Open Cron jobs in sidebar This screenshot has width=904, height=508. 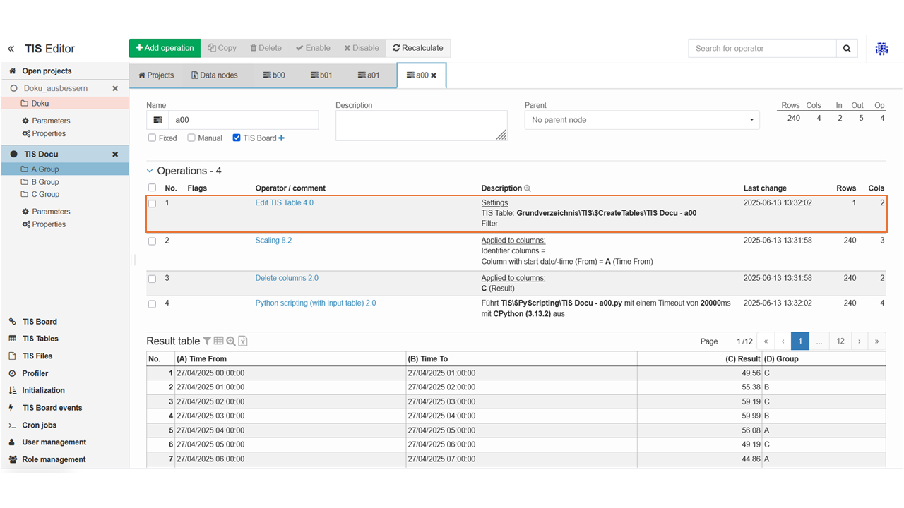[39, 425]
